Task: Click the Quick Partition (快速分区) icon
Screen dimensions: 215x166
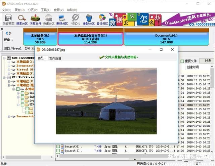Action: (x=49, y=19)
